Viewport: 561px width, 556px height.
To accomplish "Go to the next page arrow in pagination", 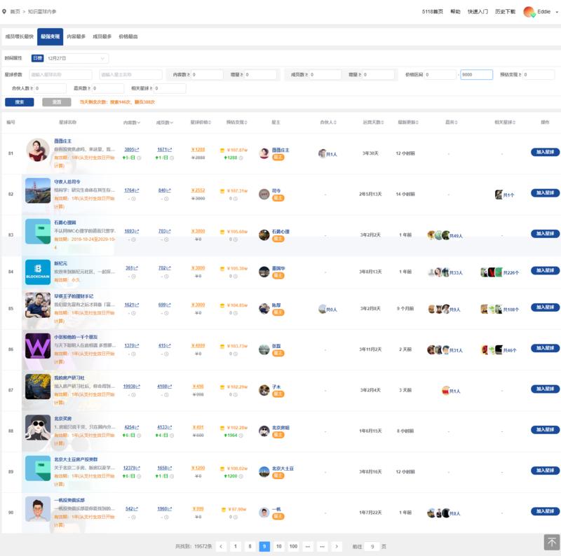I will (x=337, y=546).
